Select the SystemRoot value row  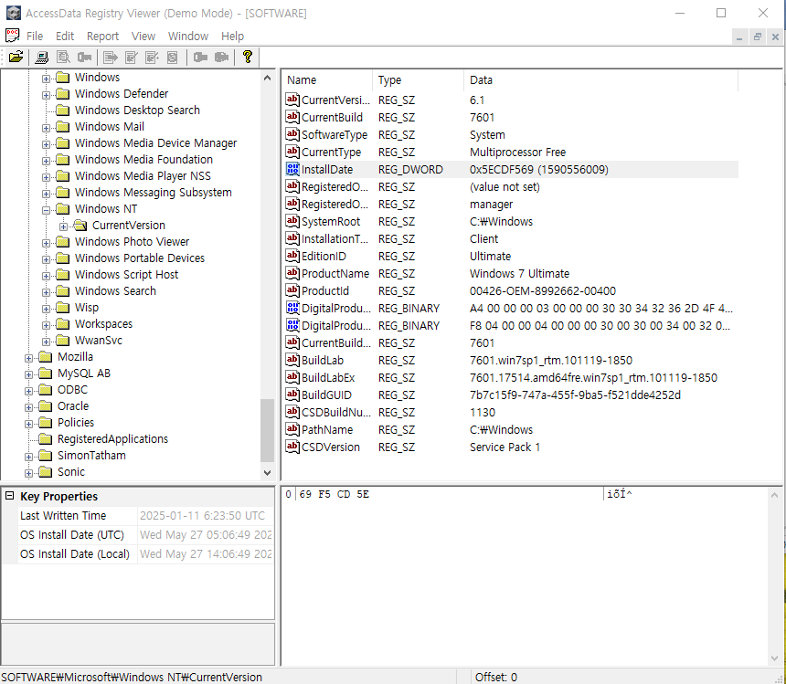coord(511,221)
